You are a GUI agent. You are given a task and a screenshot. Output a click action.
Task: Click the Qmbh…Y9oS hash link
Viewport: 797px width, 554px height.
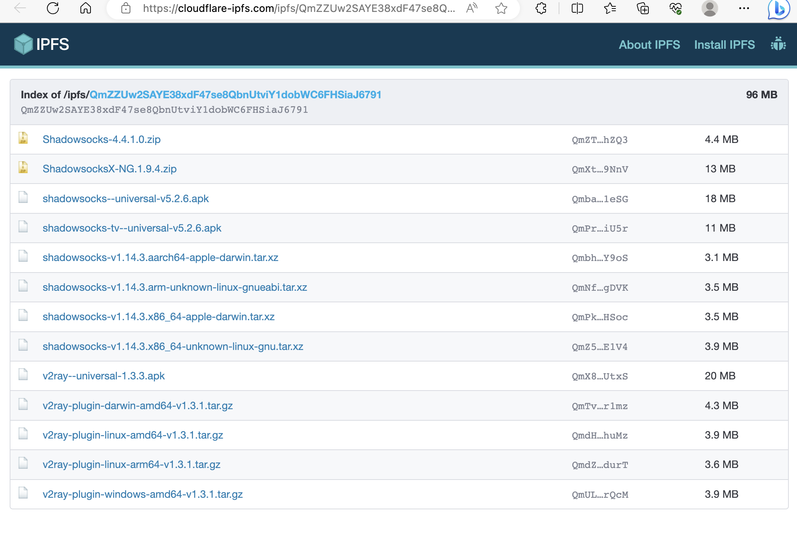600,258
